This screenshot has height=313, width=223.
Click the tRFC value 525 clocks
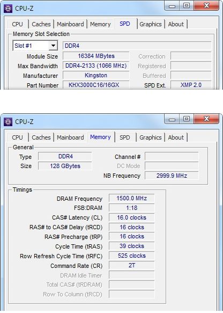pos(132,256)
